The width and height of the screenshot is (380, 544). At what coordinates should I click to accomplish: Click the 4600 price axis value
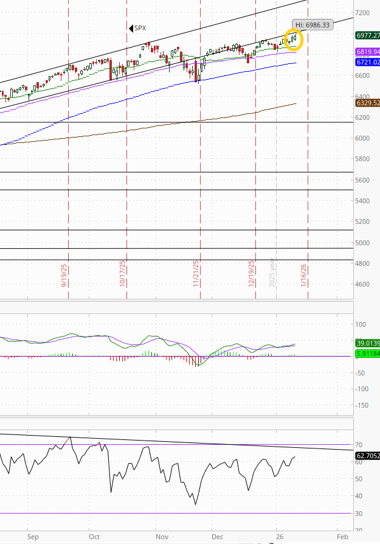(362, 284)
